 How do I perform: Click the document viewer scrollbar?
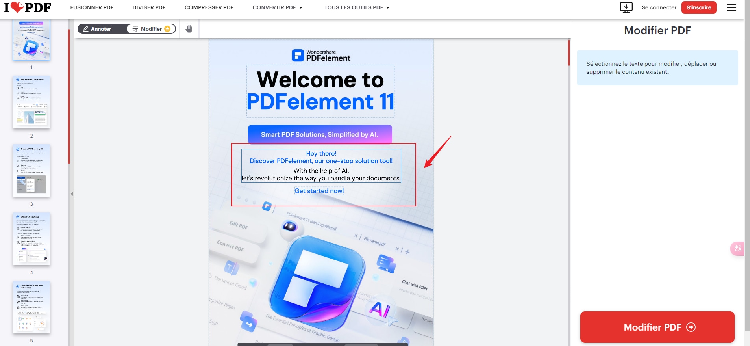tap(569, 53)
